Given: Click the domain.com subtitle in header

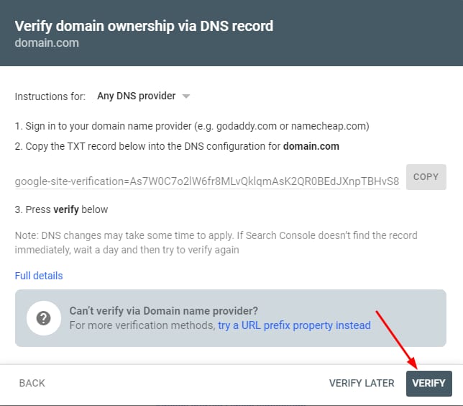Looking at the screenshot, I should 47,43.
